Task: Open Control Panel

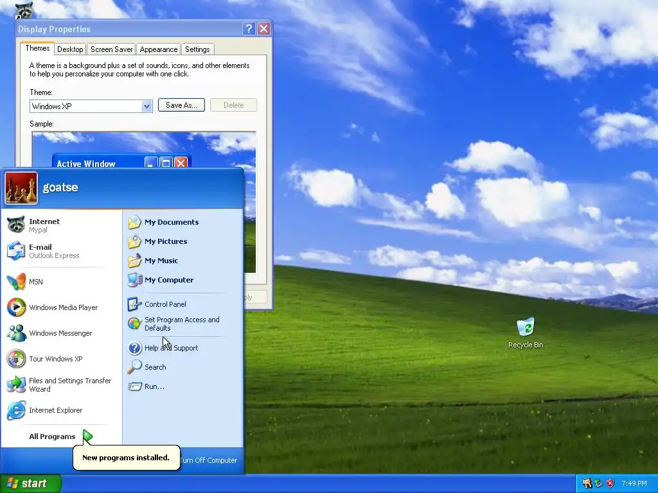Action: pyautogui.click(x=182, y=304)
